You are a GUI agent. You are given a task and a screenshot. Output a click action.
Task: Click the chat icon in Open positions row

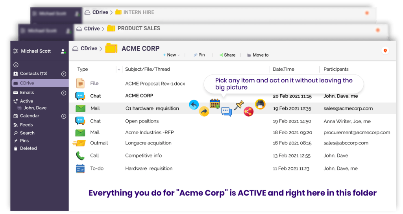pyautogui.click(x=80, y=121)
